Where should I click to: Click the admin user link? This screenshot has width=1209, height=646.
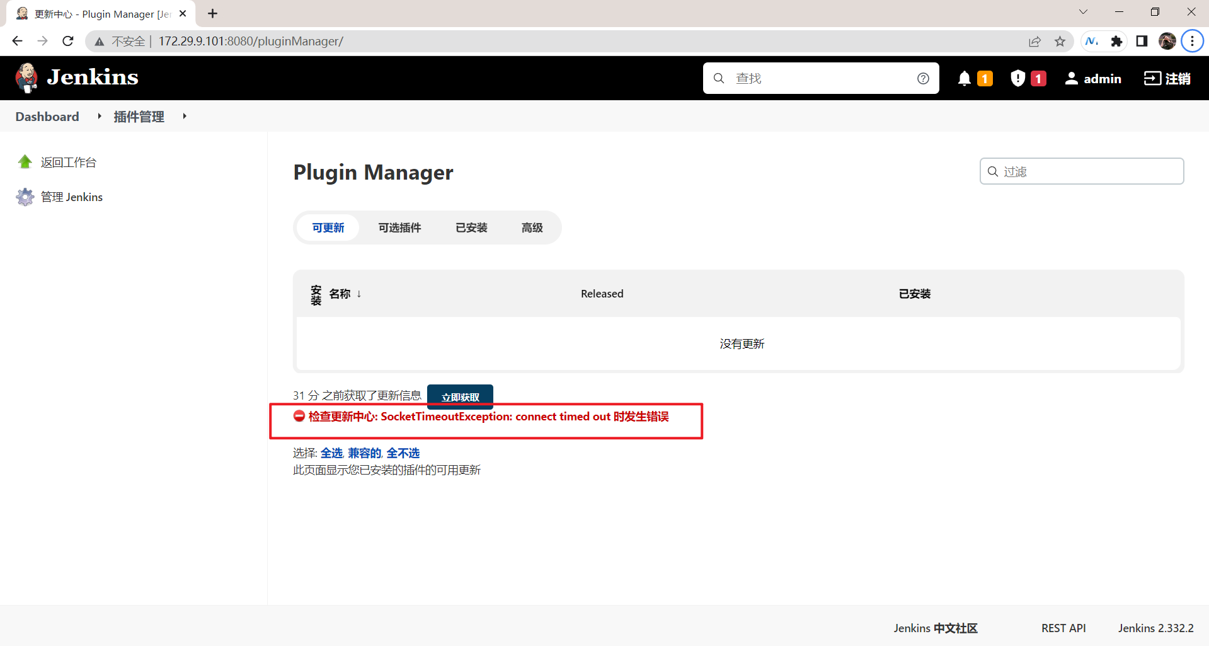pyautogui.click(x=1103, y=79)
